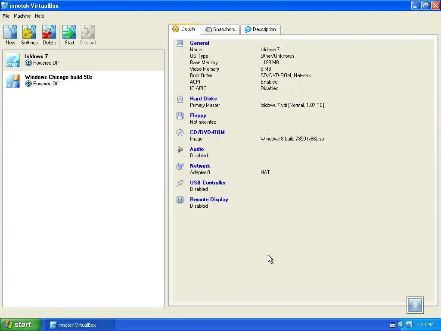Click the Remote Display monitor icon
This screenshot has height=331, width=441.
pyautogui.click(x=180, y=200)
